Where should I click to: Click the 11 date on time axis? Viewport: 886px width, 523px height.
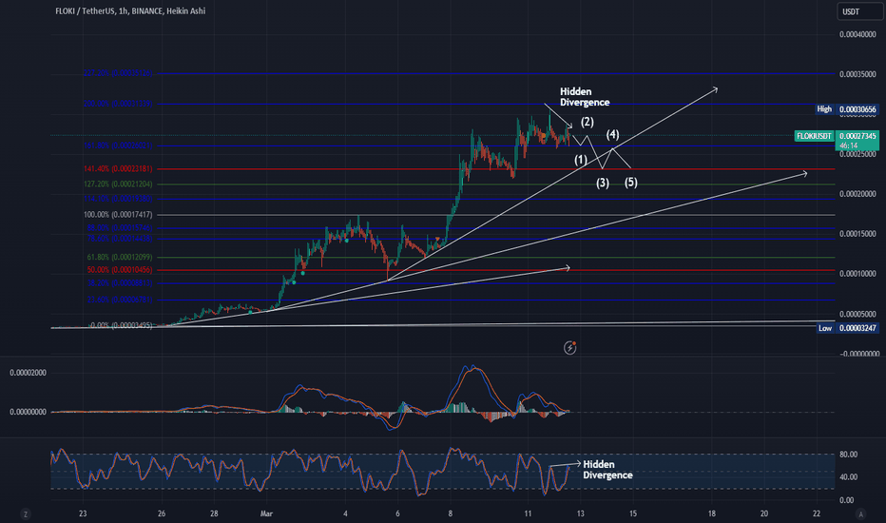(528, 513)
